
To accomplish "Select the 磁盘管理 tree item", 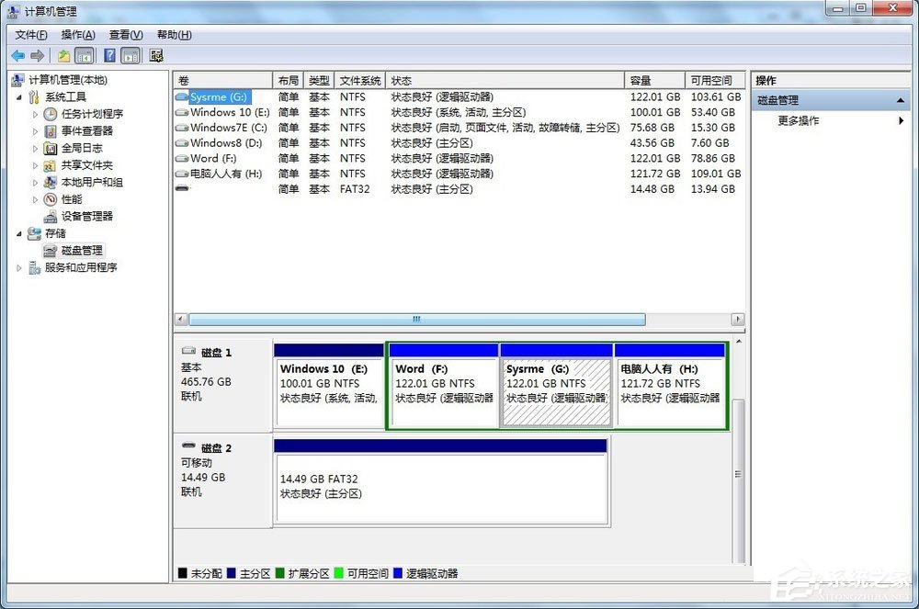I will pos(74,250).
